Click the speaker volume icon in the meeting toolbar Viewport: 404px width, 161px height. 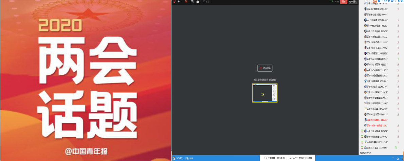(x=179, y=2)
